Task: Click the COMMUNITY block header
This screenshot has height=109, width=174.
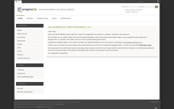Action: [x=30, y=84]
